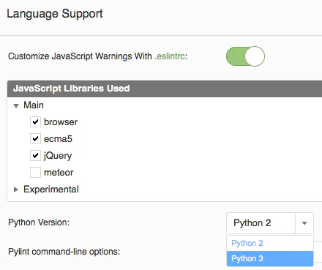Open the .eslintrc link
This screenshot has height=270, width=322.
(170, 56)
